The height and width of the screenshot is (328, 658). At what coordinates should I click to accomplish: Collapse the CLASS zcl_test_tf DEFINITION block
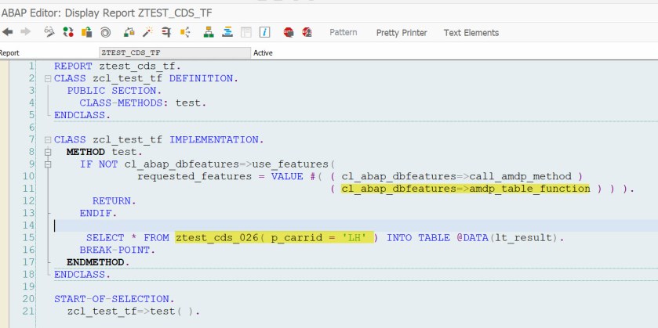(x=48, y=78)
